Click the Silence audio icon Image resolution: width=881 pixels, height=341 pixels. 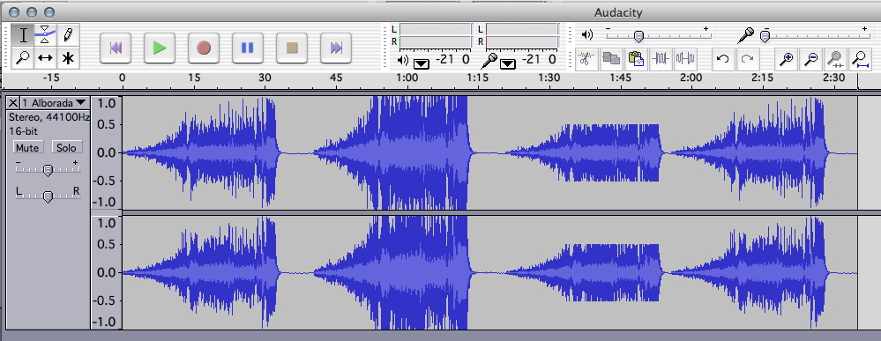(x=685, y=58)
